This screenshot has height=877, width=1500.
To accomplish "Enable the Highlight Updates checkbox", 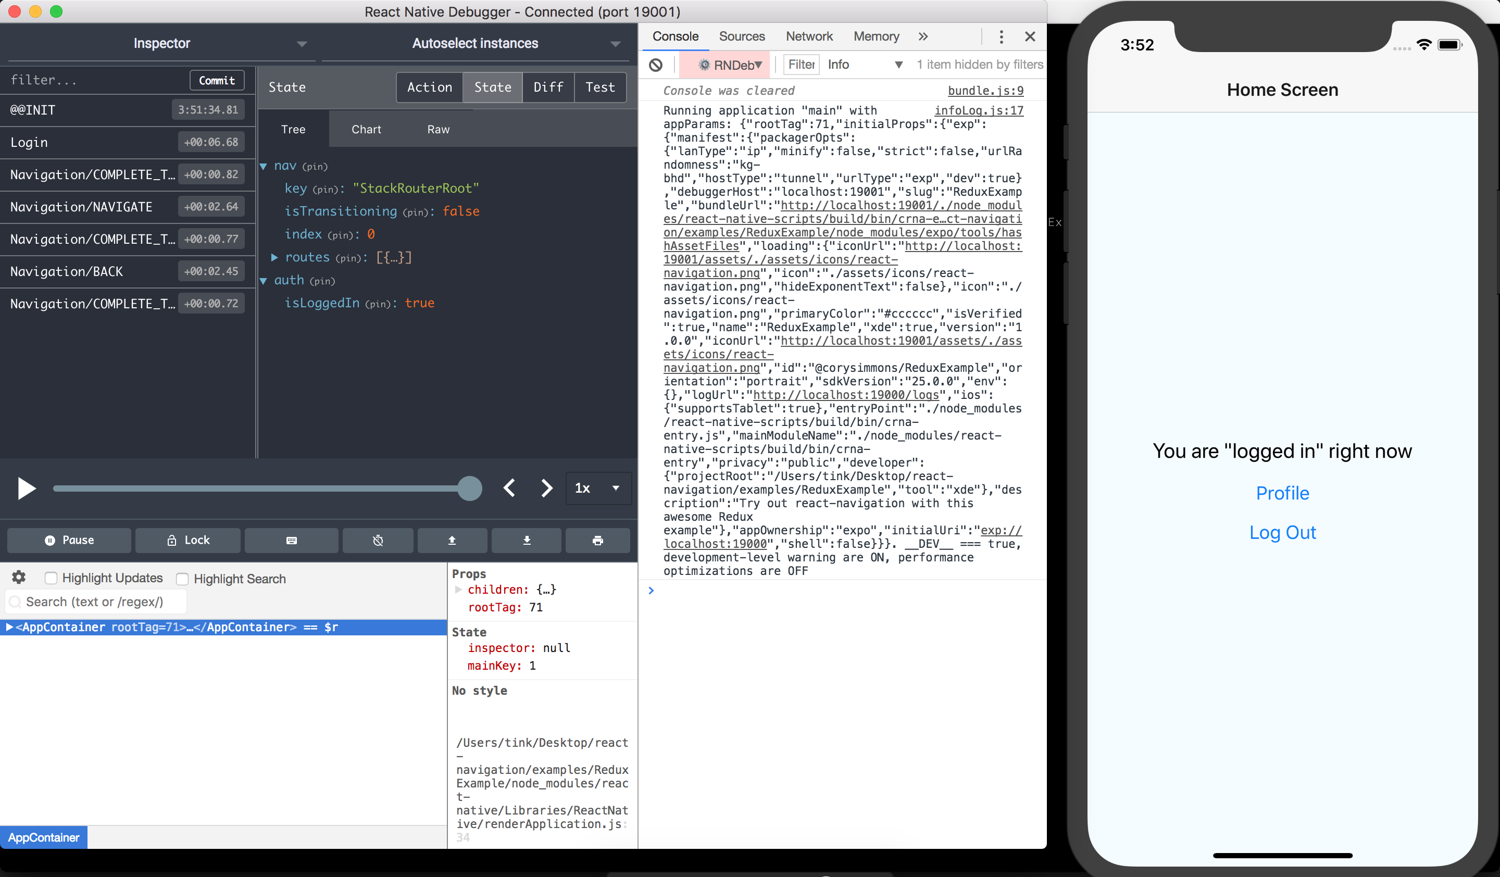I will point(51,578).
